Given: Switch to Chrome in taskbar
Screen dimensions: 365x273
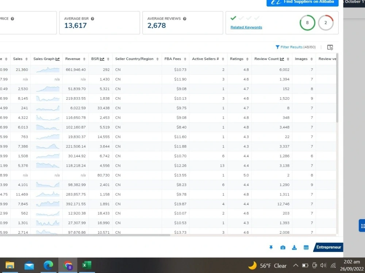Looking at the screenshot, I should tap(68, 265).
